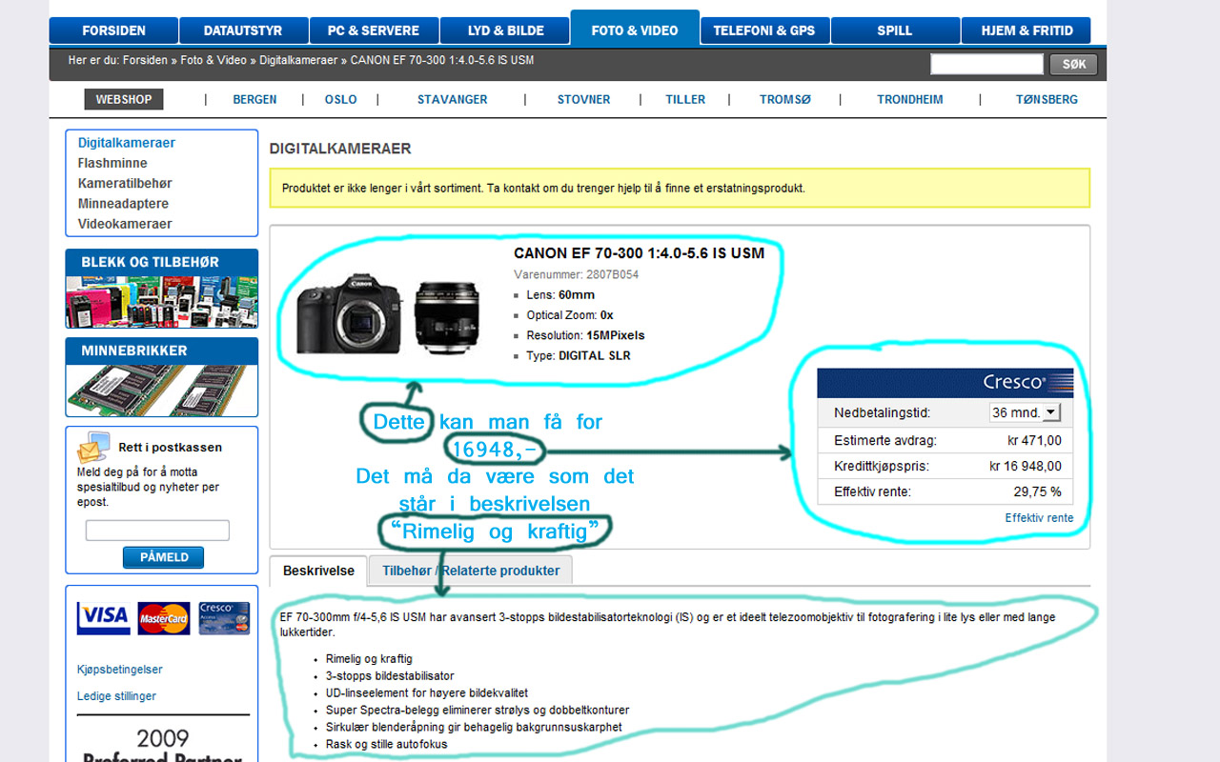Select the Beskrivelse tab
This screenshot has width=1220, height=762.
click(318, 571)
